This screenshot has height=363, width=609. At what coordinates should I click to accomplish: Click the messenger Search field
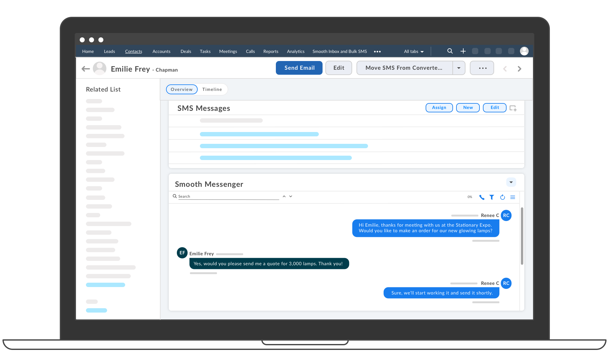click(229, 196)
